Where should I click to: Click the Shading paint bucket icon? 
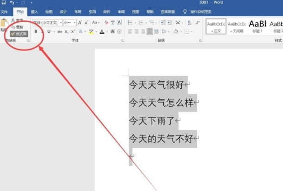[176, 31]
